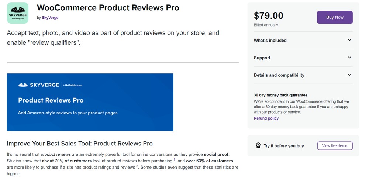The height and width of the screenshot is (179, 369).
Task: Click the WooCommerce Product Reviews Pro title
Action: (x=108, y=8)
